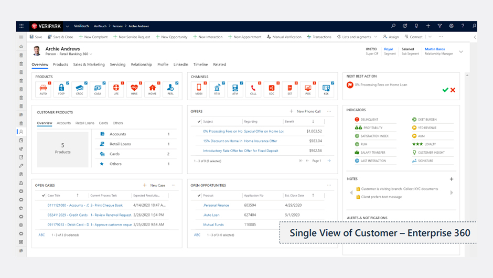Switch to the Products tab

coord(60,65)
